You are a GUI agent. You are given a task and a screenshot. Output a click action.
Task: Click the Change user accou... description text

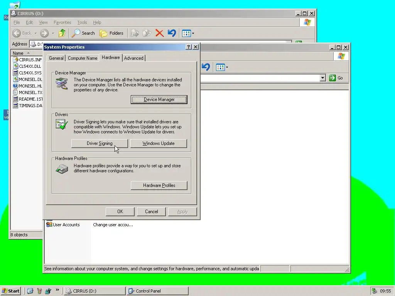113,225
